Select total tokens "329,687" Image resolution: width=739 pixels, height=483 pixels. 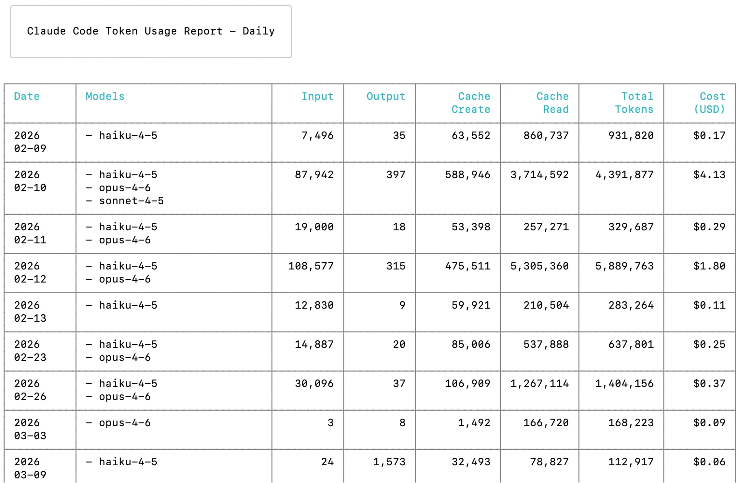click(x=631, y=227)
